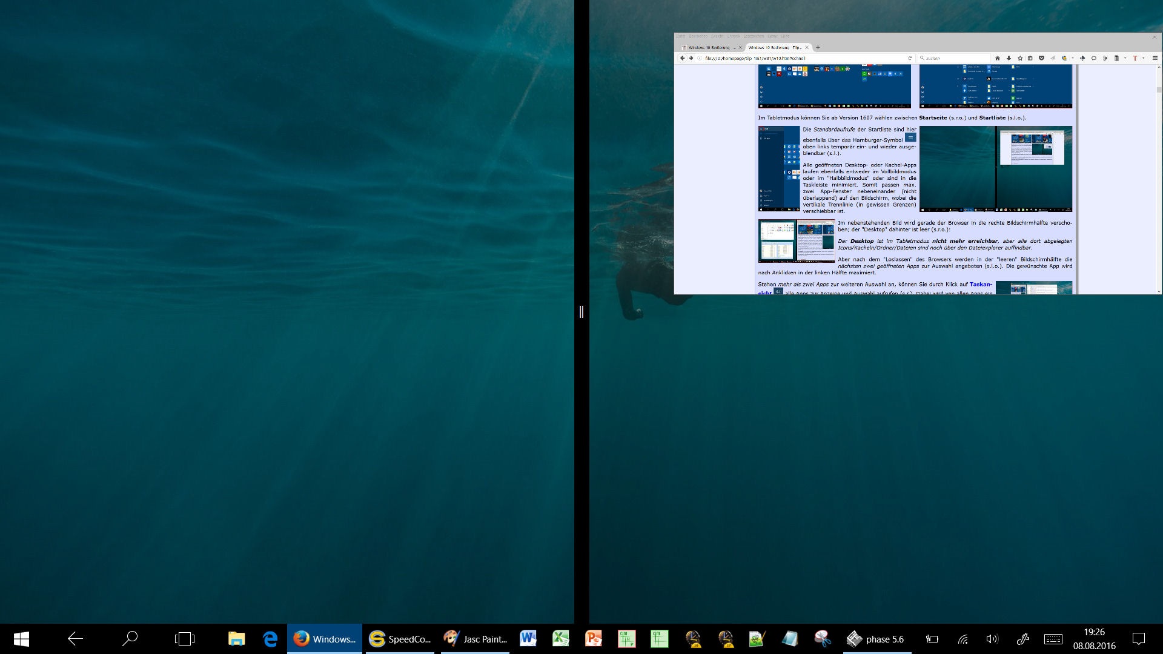Click the taskbar Back arrow
This screenshot has width=1163, height=654.
tap(75, 639)
